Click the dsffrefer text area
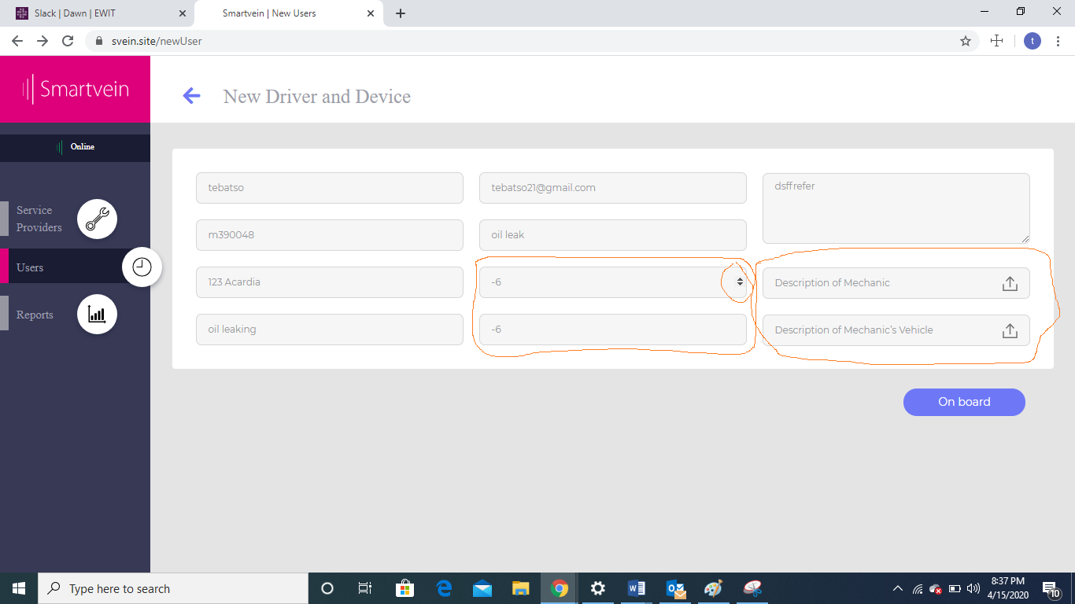 [x=896, y=208]
